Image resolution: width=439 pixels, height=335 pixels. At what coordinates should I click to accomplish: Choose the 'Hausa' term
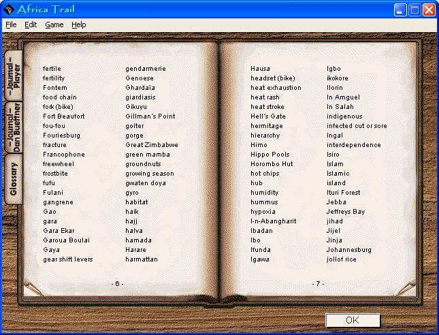[261, 69]
